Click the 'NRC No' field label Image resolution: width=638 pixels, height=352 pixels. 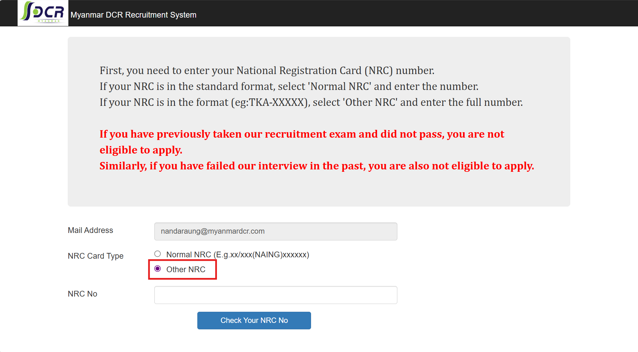pyautogui.click(x=83, y=294)
